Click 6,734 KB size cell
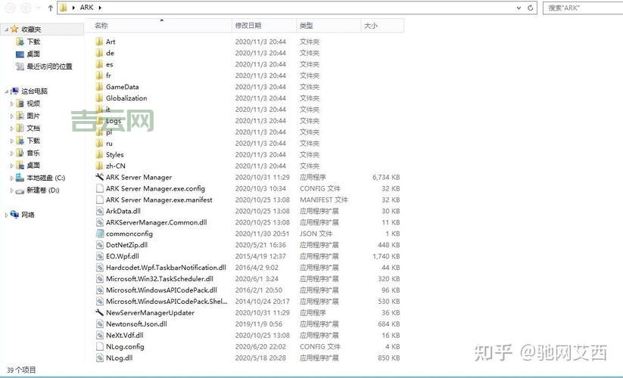Screen dimensions: 623x378 tap(386, 178)
